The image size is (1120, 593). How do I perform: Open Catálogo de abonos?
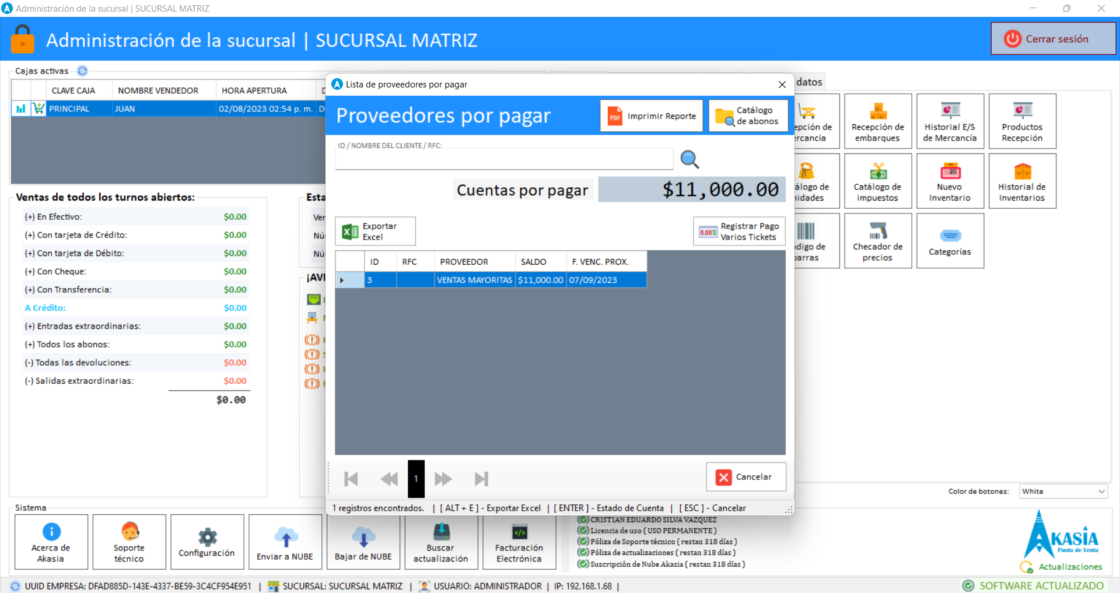748,116
